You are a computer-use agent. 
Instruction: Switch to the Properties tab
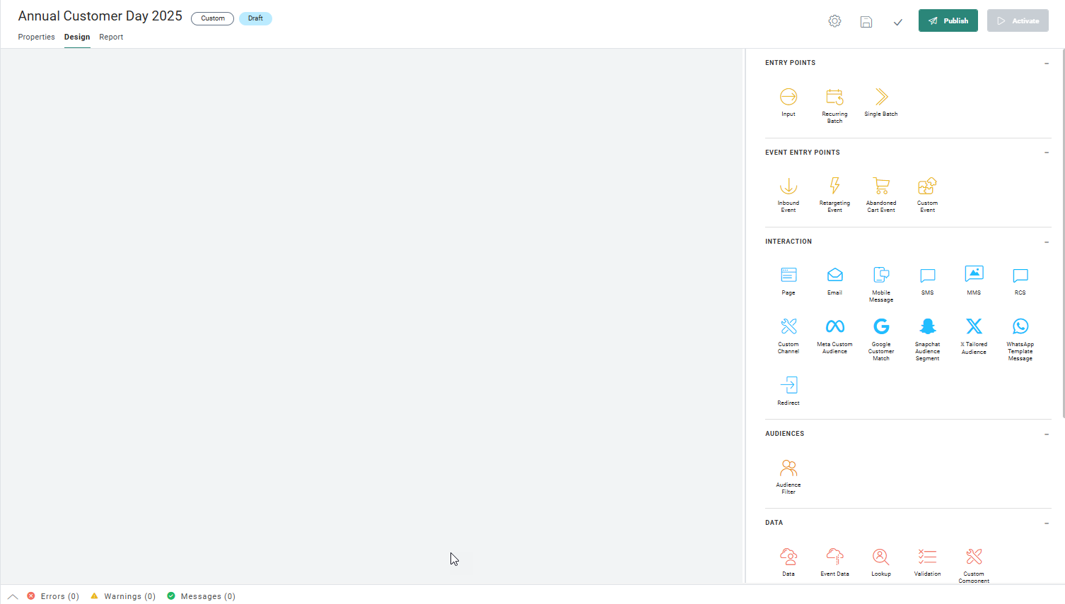(36, 37)
